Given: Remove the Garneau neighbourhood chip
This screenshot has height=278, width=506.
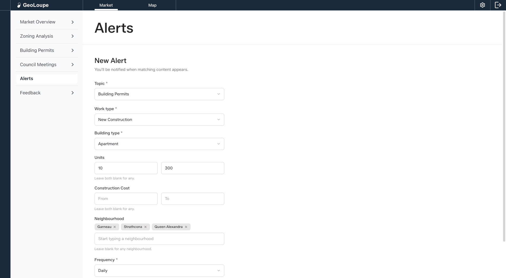Looking at the screenshot, I should pyautogui.click(x=115, y=227).
